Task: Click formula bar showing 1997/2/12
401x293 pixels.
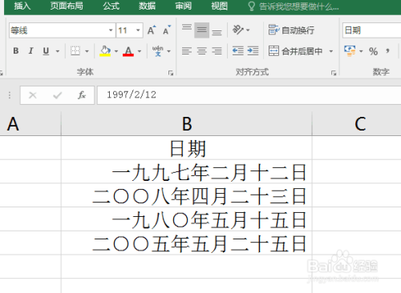Action: (249, 95)
